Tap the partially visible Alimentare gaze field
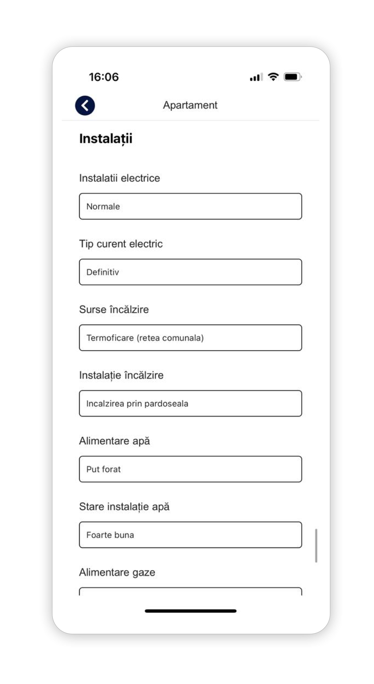This screenshot has height=684, width=374. pyautogui.click(x=190, y=591)
